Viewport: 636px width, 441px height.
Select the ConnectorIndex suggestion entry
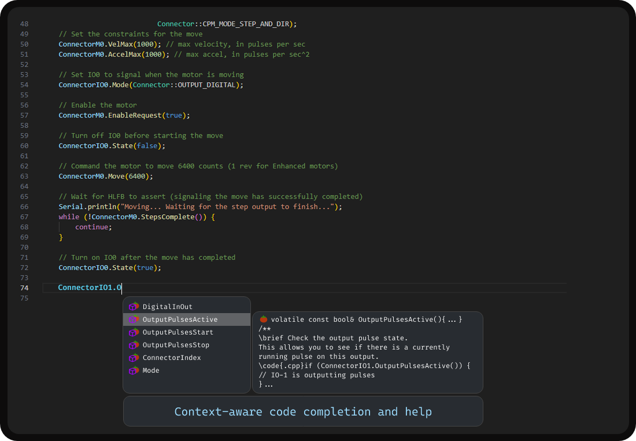172,357
